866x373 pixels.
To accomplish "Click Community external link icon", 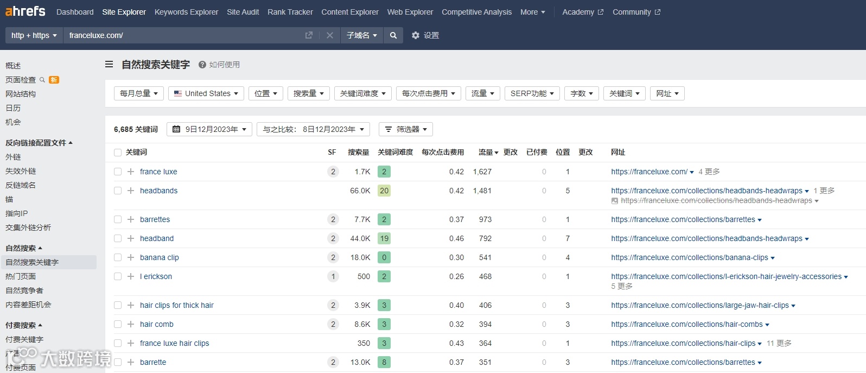I will 658,12.
